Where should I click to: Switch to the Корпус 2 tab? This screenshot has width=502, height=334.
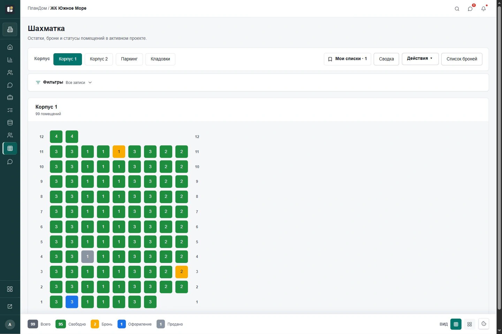coord(99,59)
